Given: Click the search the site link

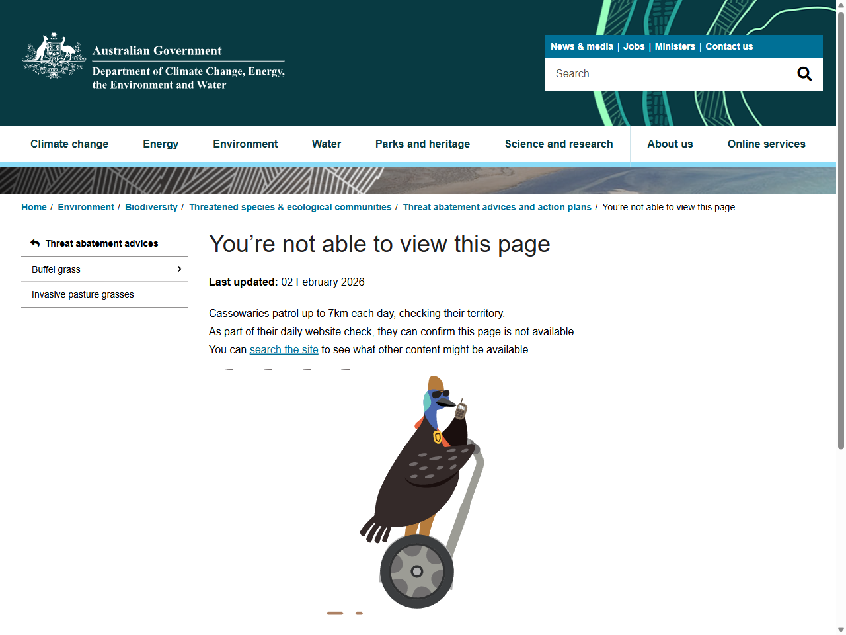Looking at the screenshot, I should [x=284, y=349].
